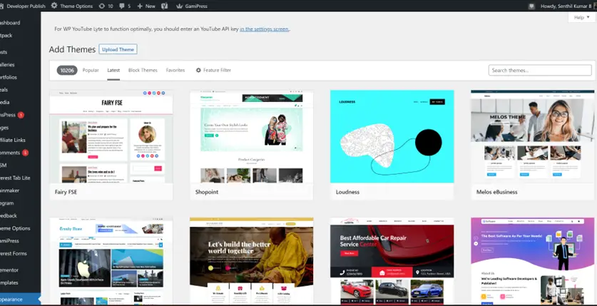597x306 pixels.
Task: Switch to the Block Themes tab
Action: click(x=143, y=71)
